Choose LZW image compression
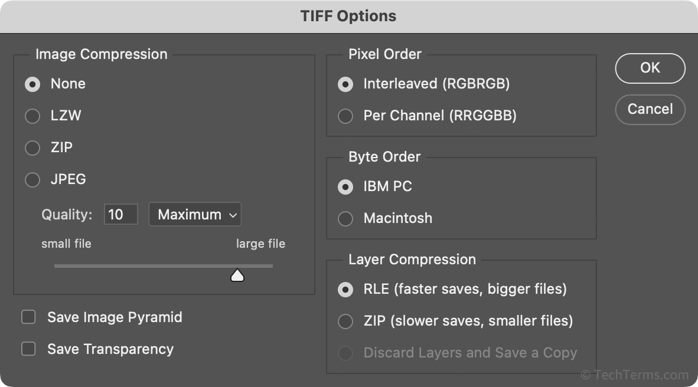Image resolution: width=698 pixels, height=387 pixels. click(x=32, y=116)
